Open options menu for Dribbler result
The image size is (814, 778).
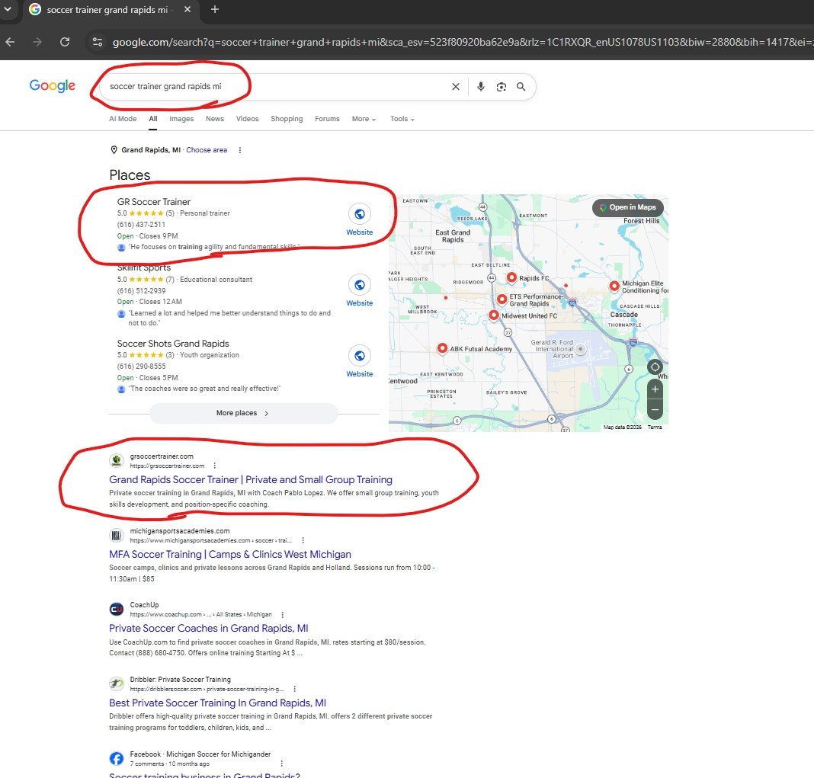(294, 689)
